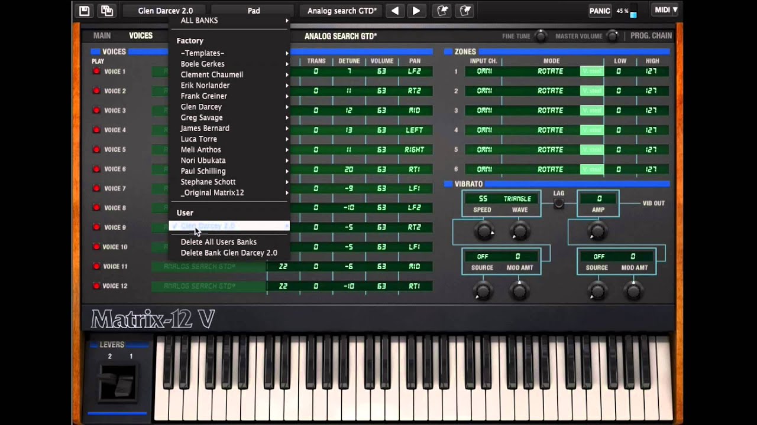Open the MIDI dropdown in the toolbar
757x425 pixels.
(665, 10)
